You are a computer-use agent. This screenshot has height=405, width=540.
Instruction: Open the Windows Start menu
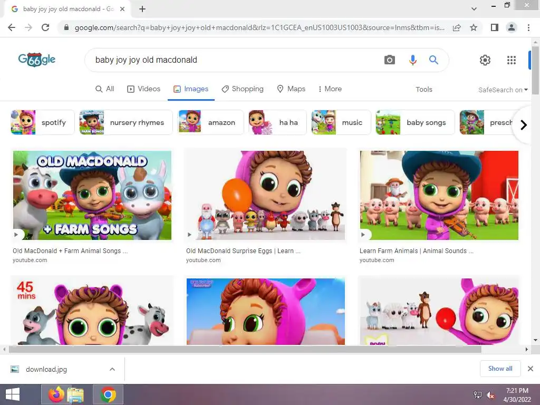click(13, 394)
